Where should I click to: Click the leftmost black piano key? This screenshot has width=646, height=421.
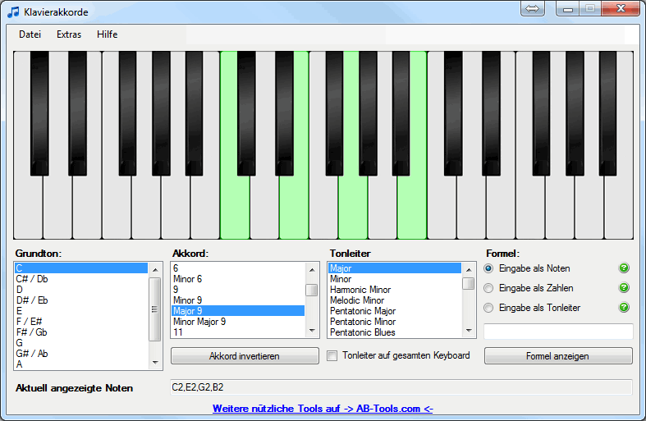39,113
